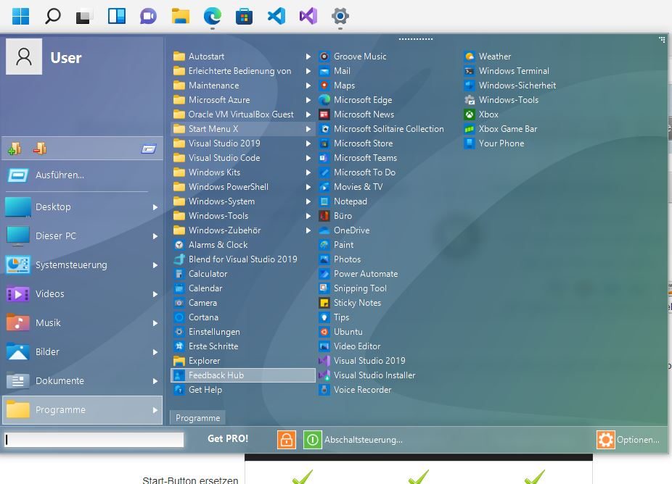This screenshot has width=672, height=484.
Task: Open Settings gear in taskbar
Action: pyautogui.click(x=340, y=16)
